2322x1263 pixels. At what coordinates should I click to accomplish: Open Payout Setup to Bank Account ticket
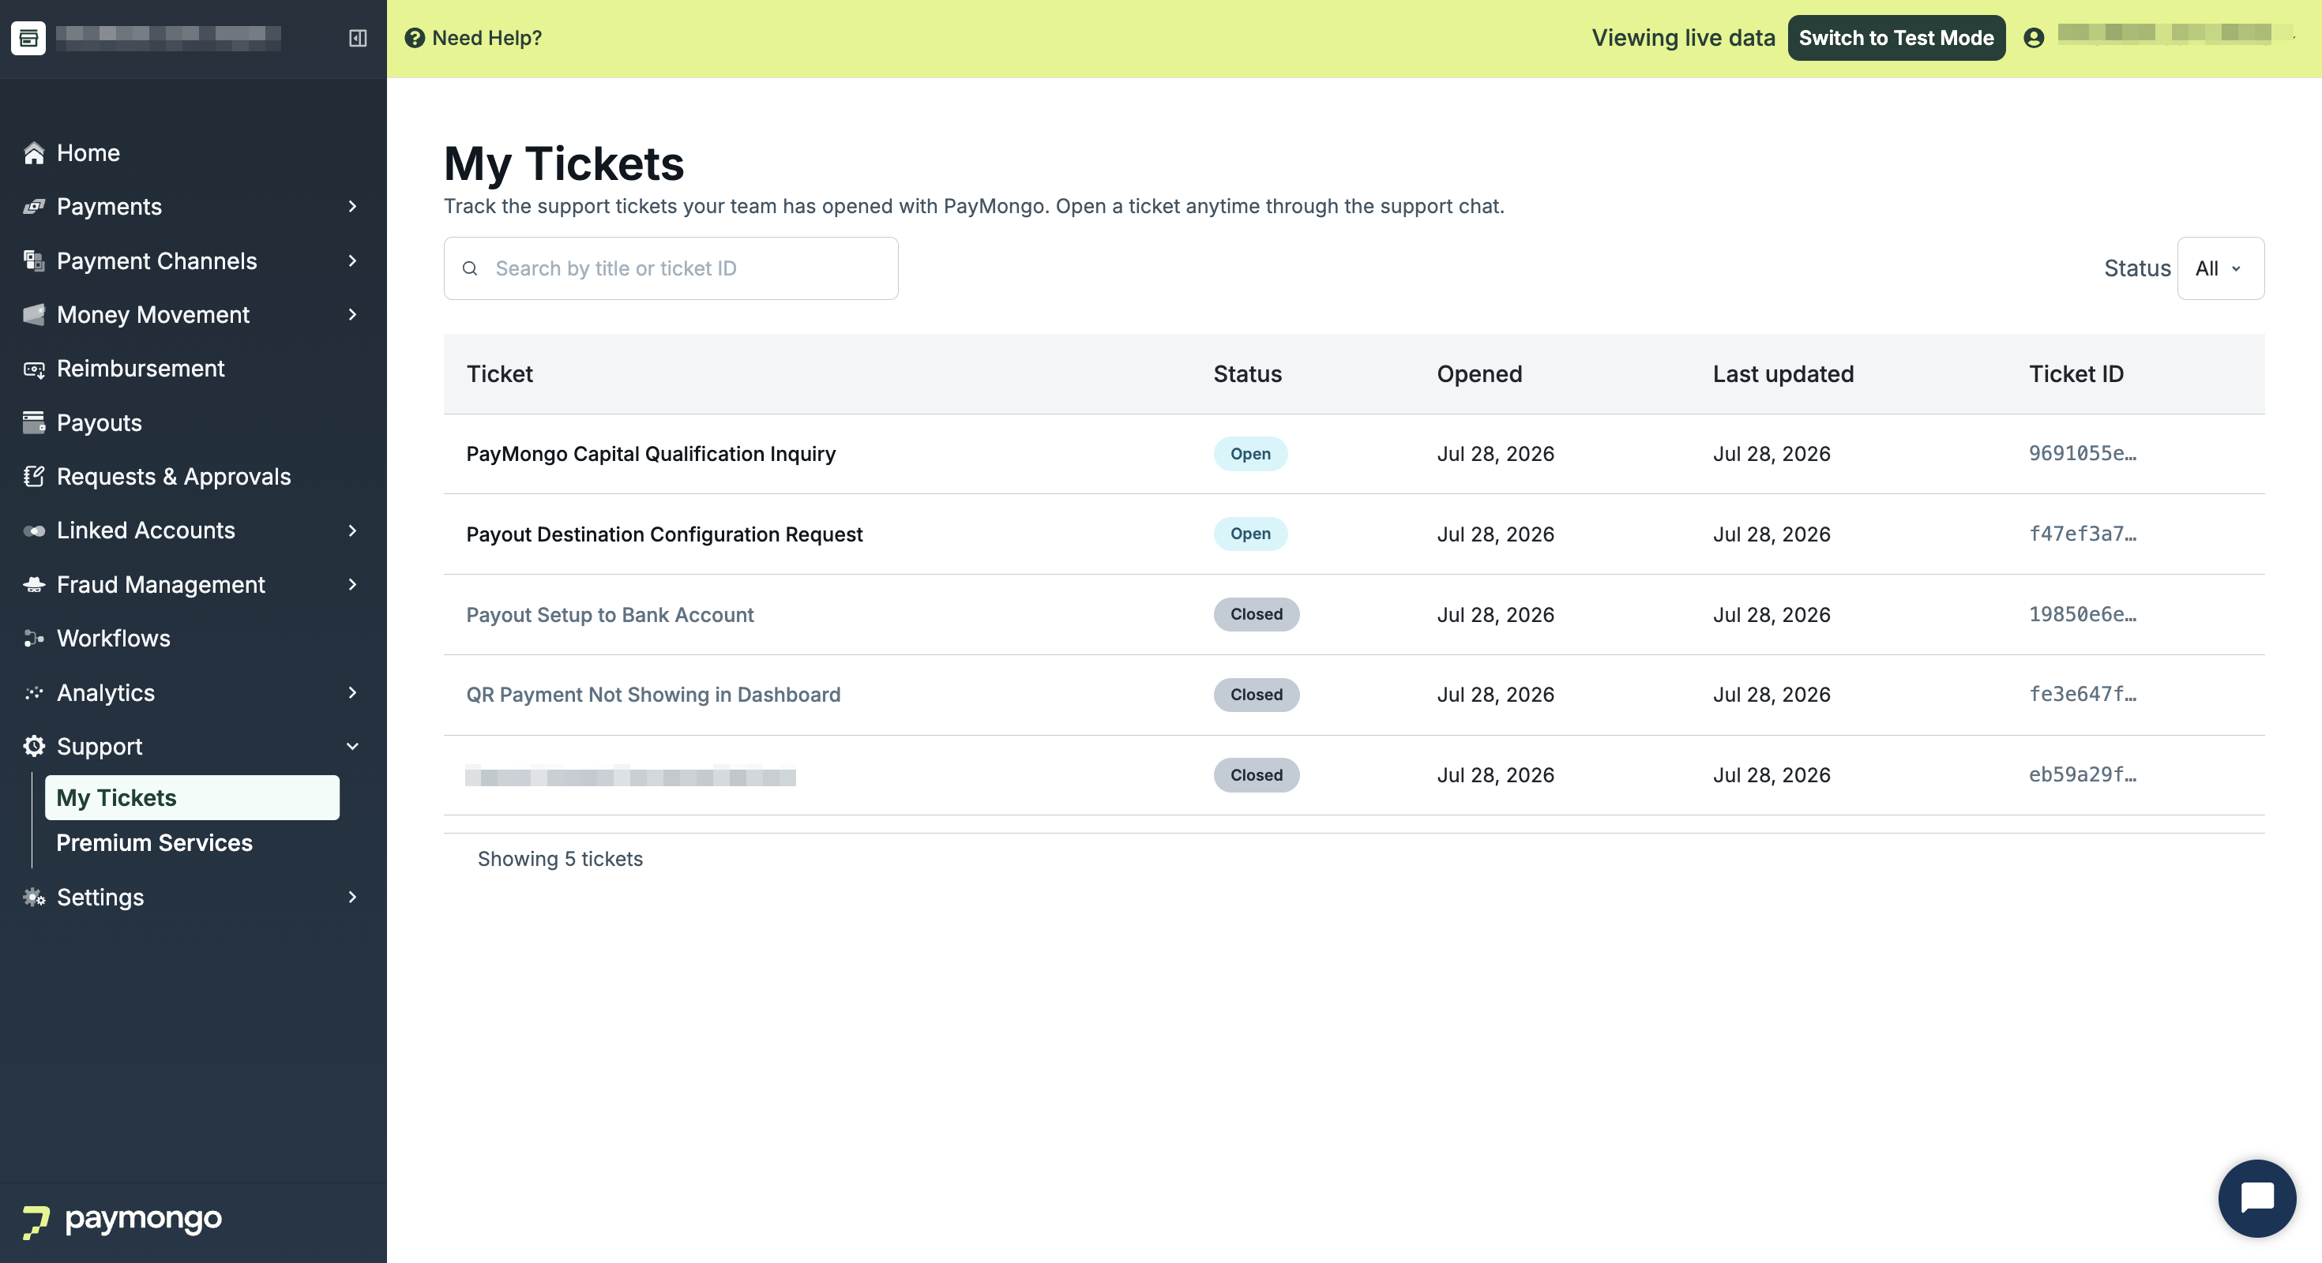[610, 614]
